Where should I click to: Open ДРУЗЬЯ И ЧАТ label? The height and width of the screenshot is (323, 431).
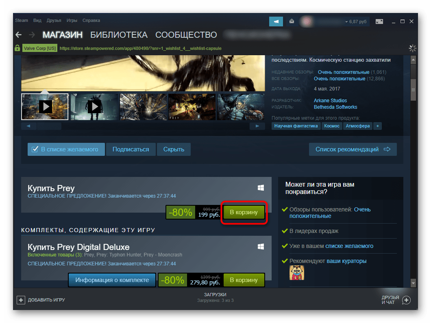tap(390, 300)
